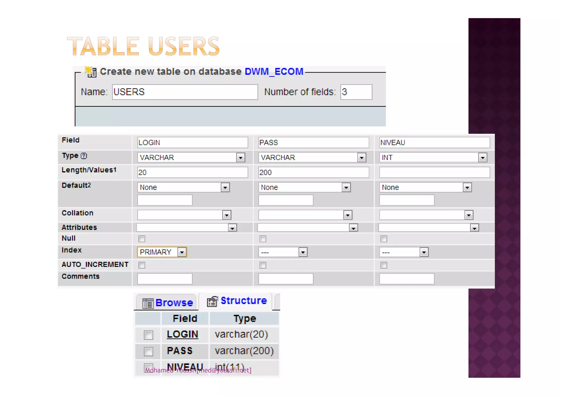This screenshot has height=396, width=561.
Task: Click the Structure tab icon
Action: pos(213,301)
